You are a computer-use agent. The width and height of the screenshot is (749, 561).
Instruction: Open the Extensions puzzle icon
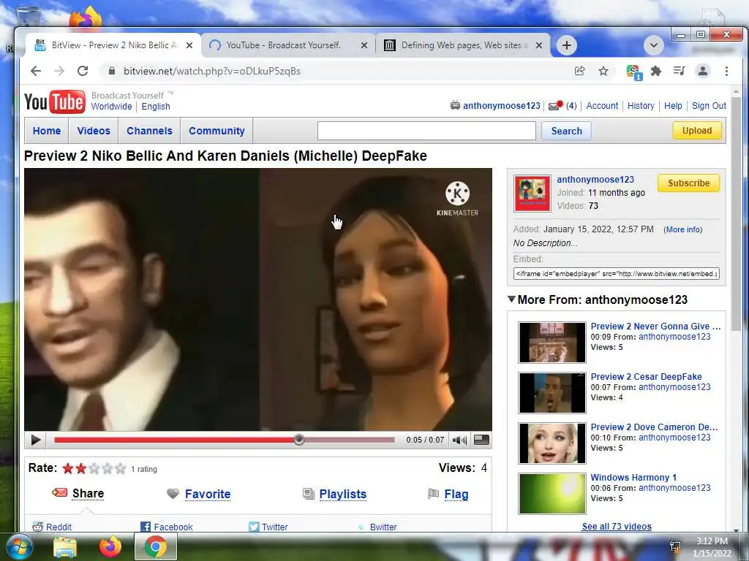tap(656, 71)
